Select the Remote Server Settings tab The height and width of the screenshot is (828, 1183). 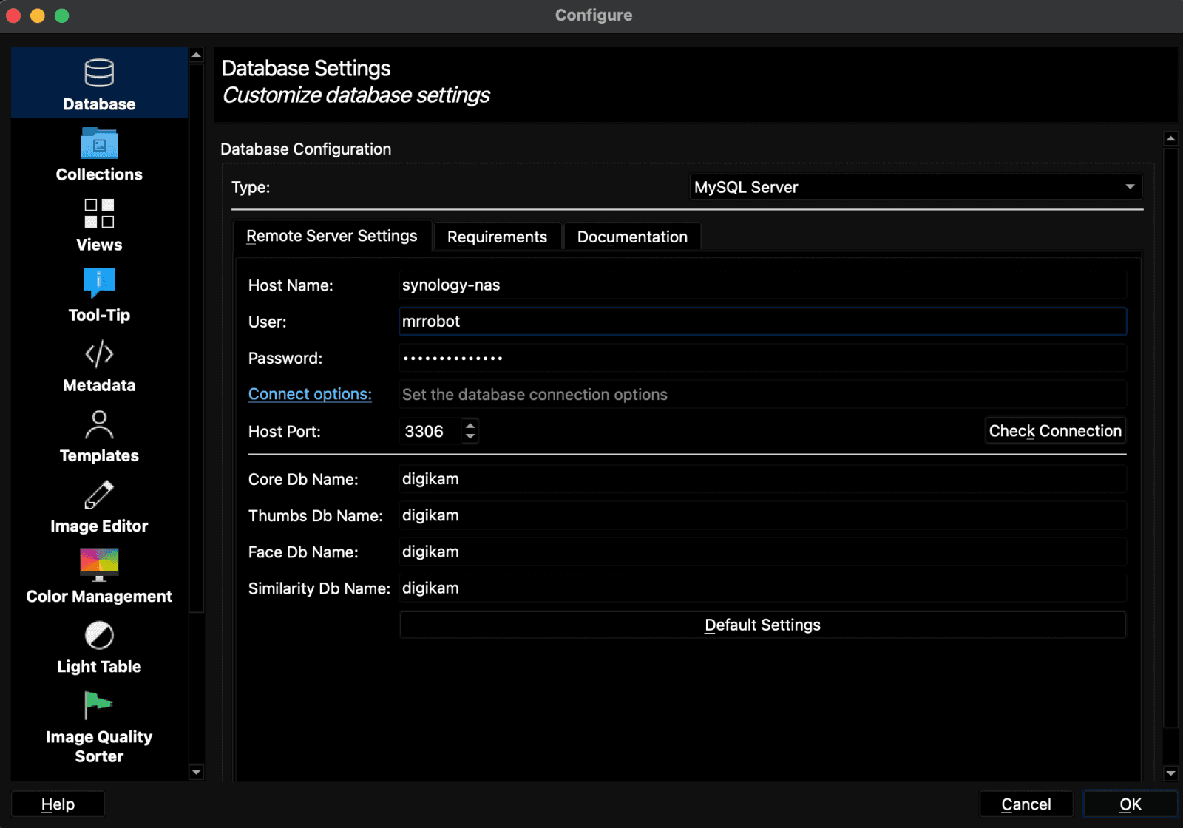click(x=332, y=236)
